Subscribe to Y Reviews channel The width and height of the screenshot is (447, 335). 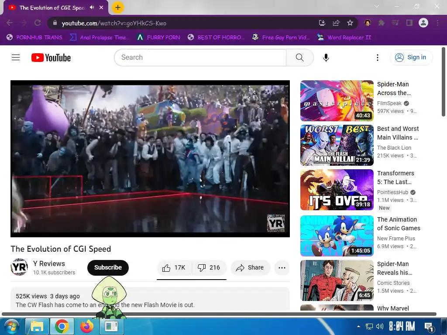[108, 267]
